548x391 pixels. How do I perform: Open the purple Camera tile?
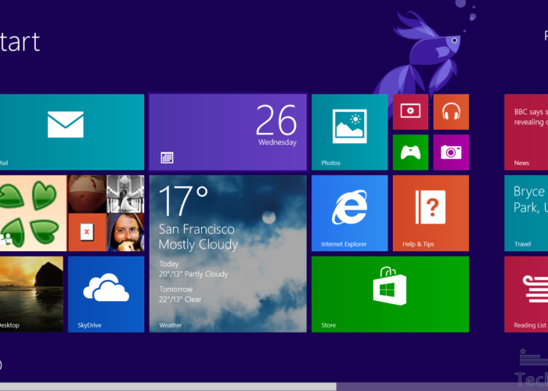(450, 152)
